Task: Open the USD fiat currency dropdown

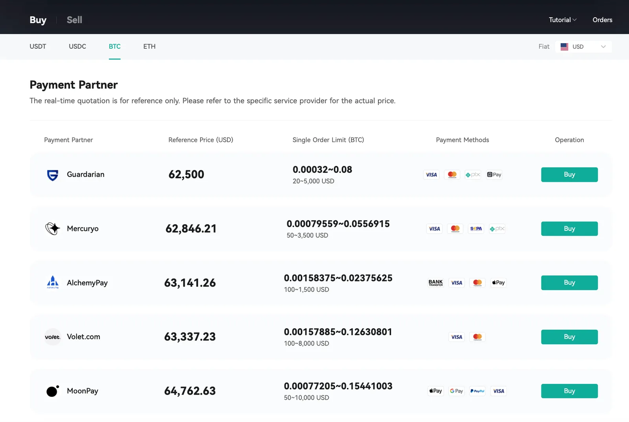Action: [583, 47]
